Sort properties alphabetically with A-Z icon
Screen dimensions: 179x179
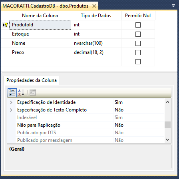pos(21,93)
